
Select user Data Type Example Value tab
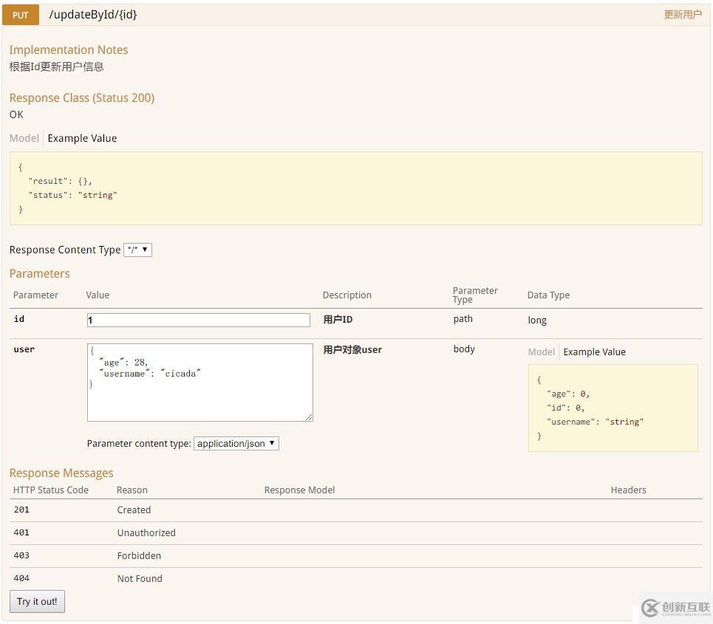(x=594, y=352)
